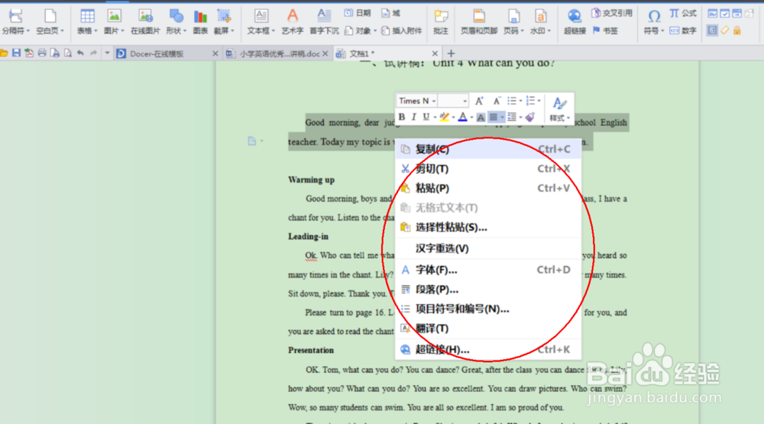This screenshot has width=764, height=424.
Task: Insert a chart using the 图表 icon
Action: coord(200,22)
